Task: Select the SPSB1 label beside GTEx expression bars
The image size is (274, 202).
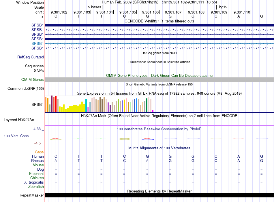Action: click(37, 104)
